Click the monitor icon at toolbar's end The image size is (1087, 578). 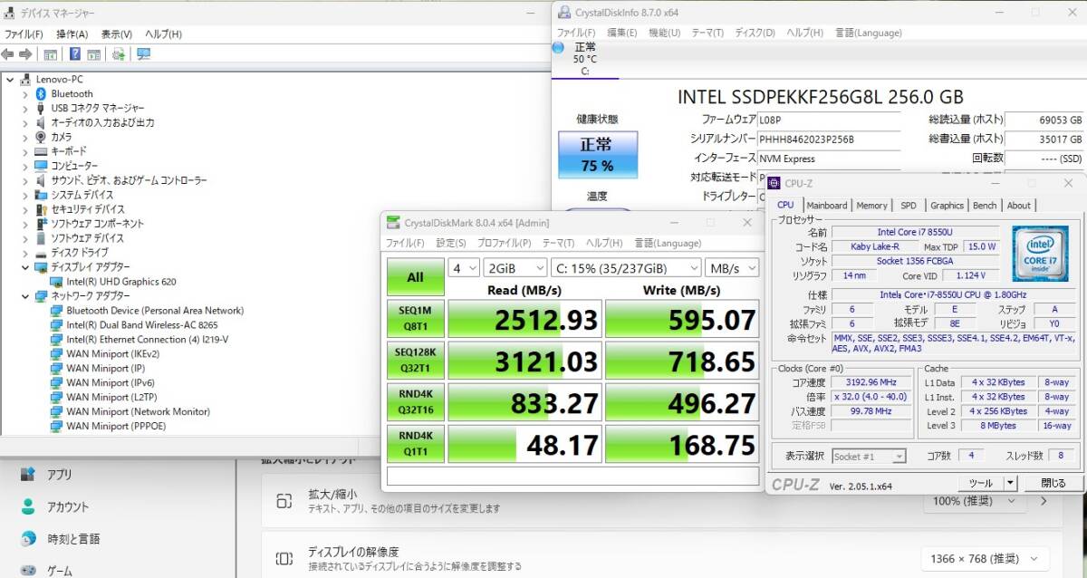[143, 54]
